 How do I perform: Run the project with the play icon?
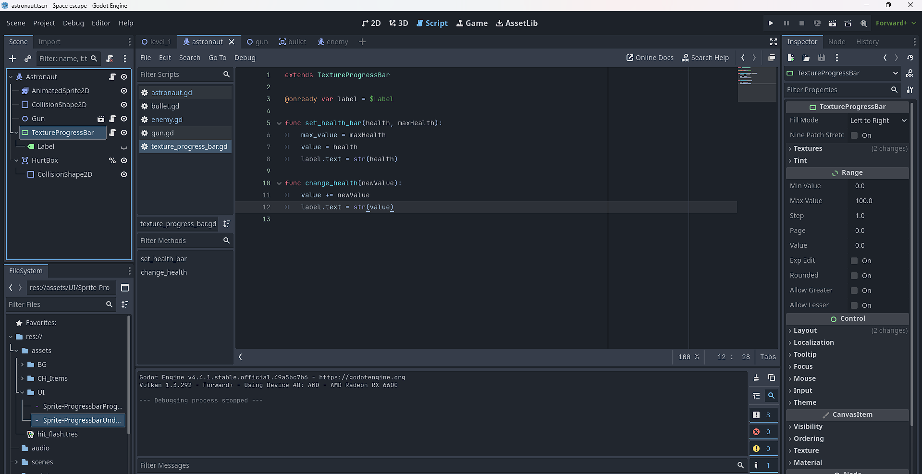click(x=771, y=23)
